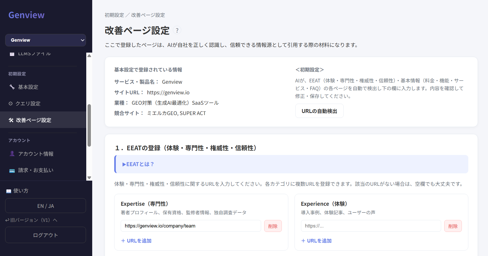Add URL under Experience（体験）
Viewport: 488px width, 256px height.
(316, 241)
